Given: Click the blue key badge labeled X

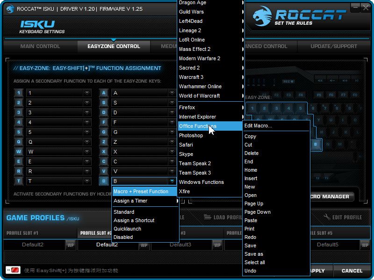Looking at the screenshot, I should (104, 152).
